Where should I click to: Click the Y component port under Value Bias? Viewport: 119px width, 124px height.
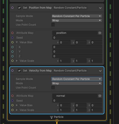12,52
